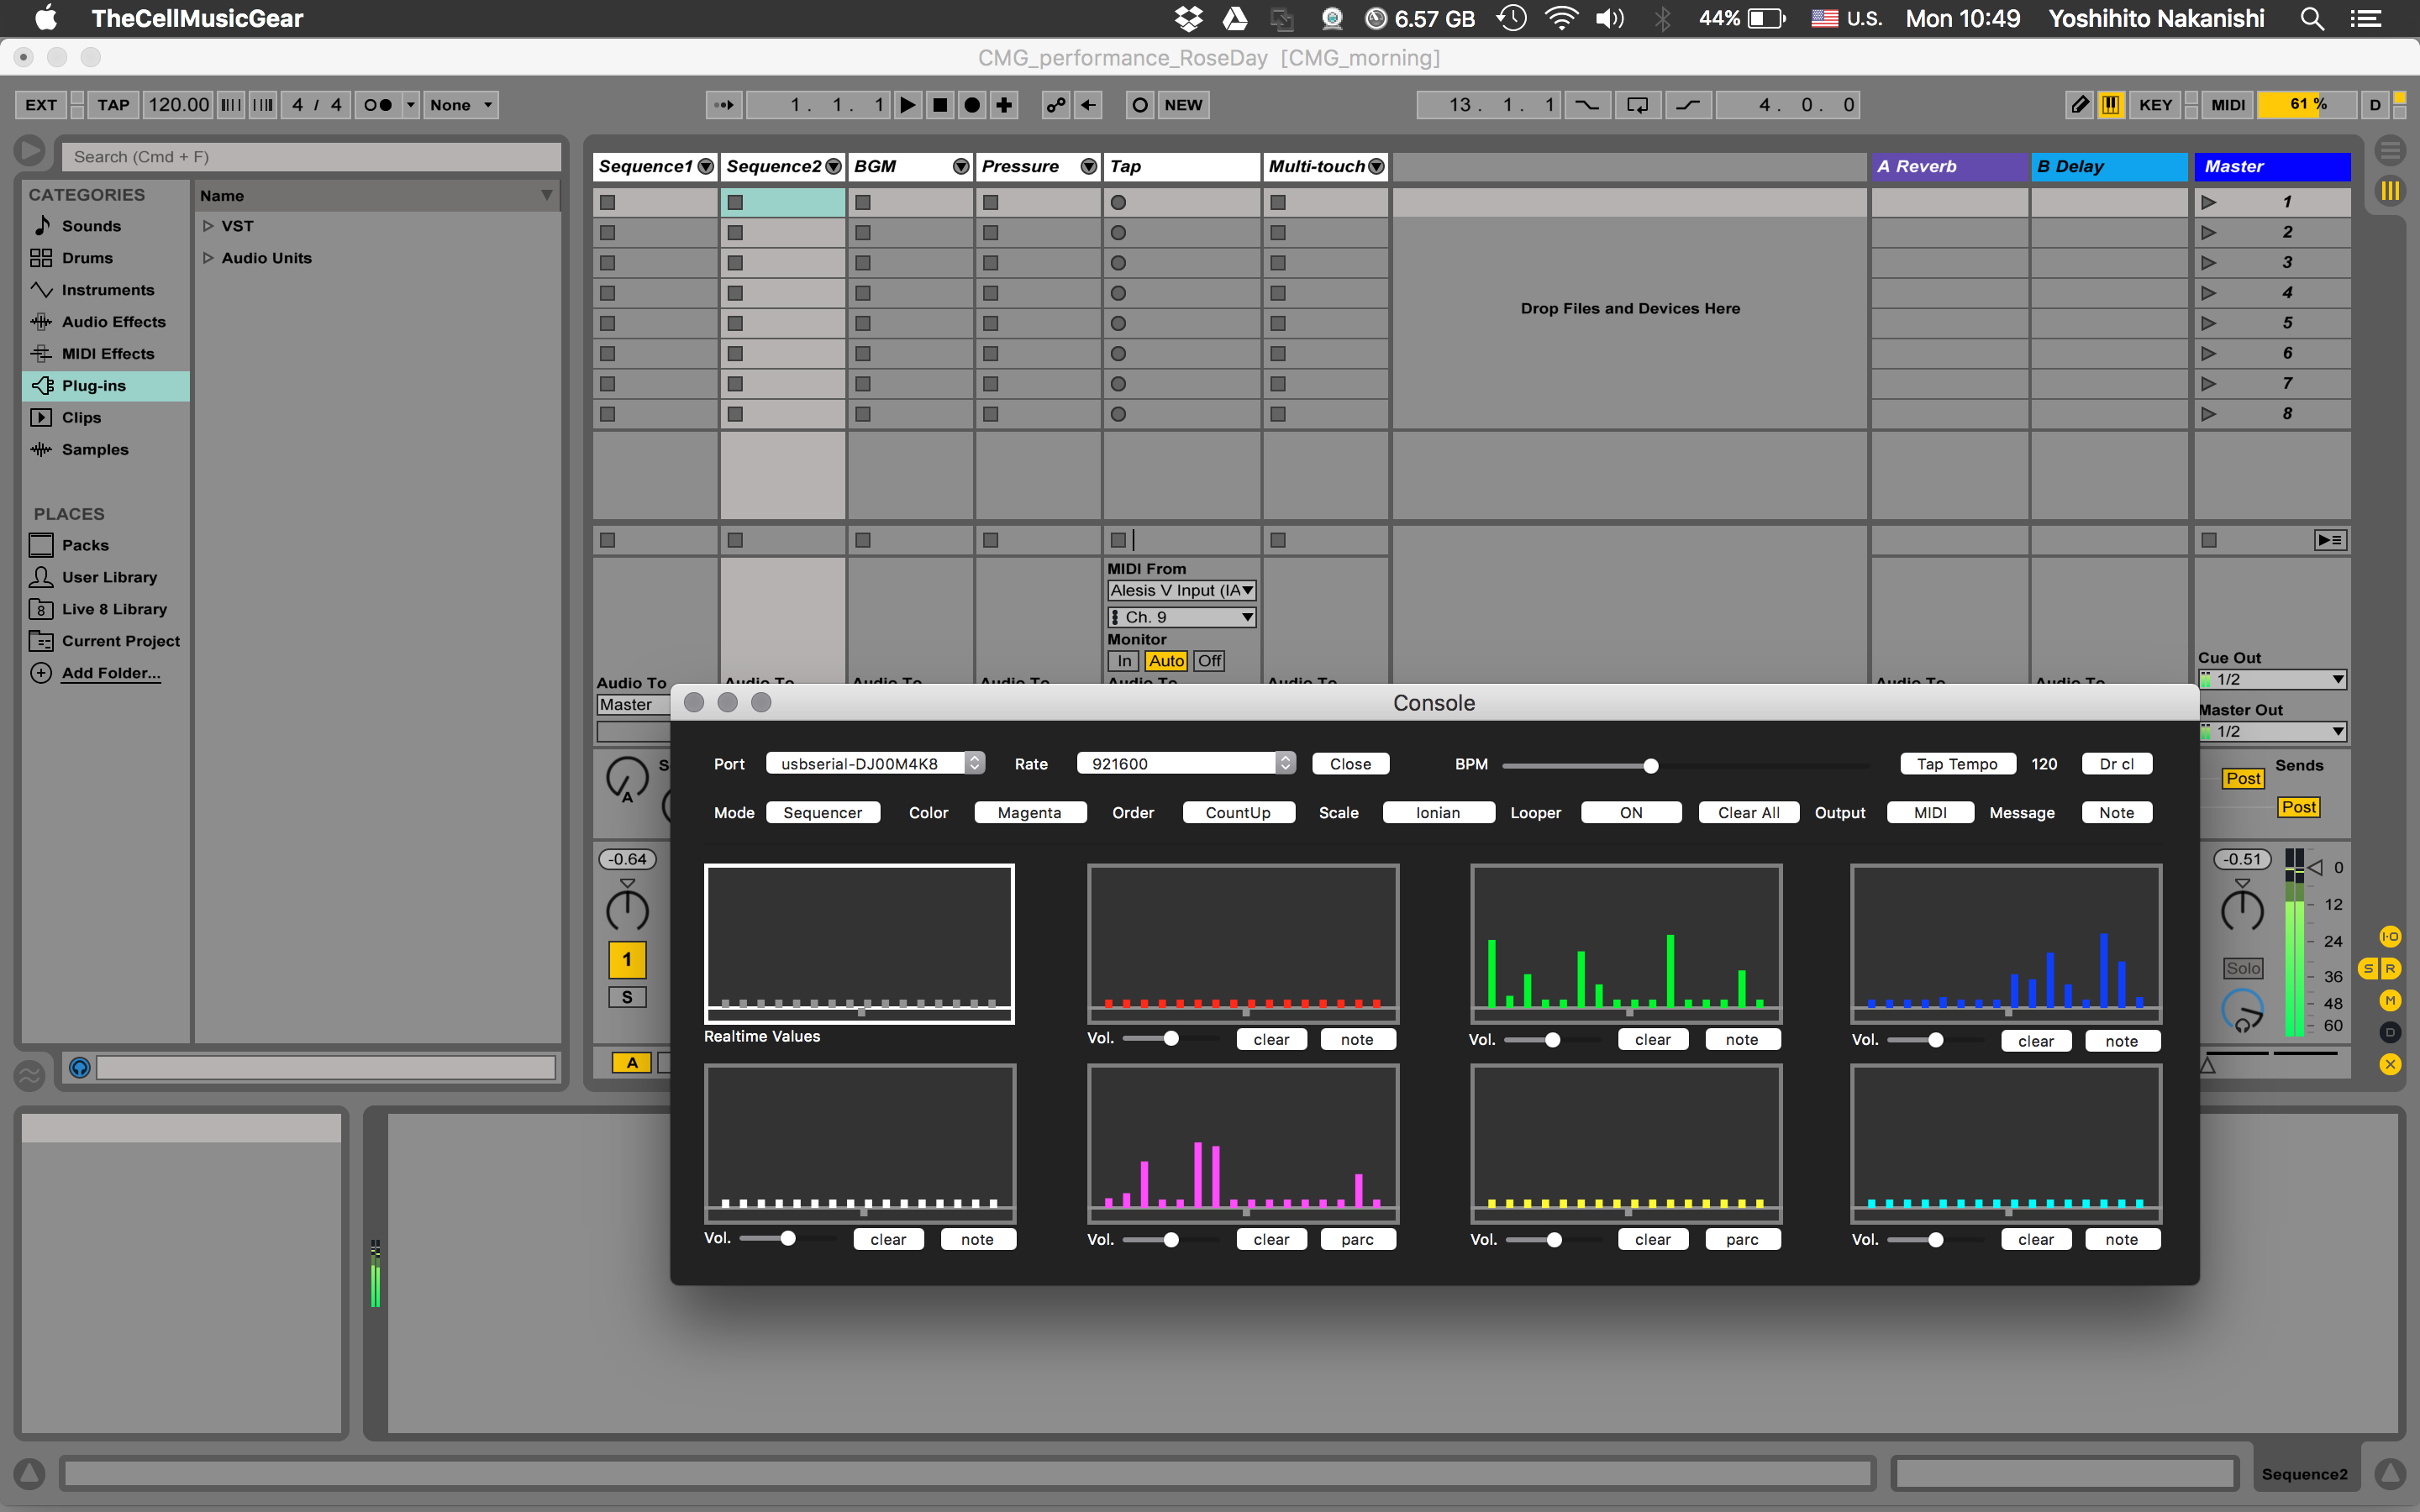Click the Close port button in Console
This screenshot has width=2420, height=1512.
pyautogui.click(x=1350, y=764)
